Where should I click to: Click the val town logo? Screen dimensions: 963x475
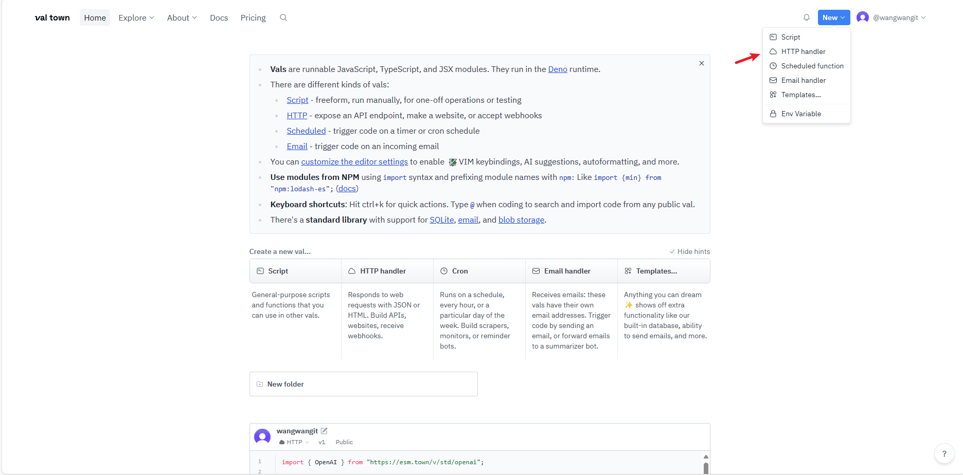pyautogui.click(x=52, y=17)
